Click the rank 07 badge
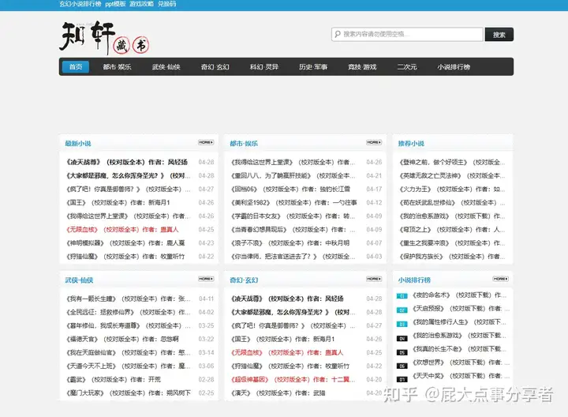The width and height of the screenshot is (568, 417). pyautogui.click(x=402, y=379)
